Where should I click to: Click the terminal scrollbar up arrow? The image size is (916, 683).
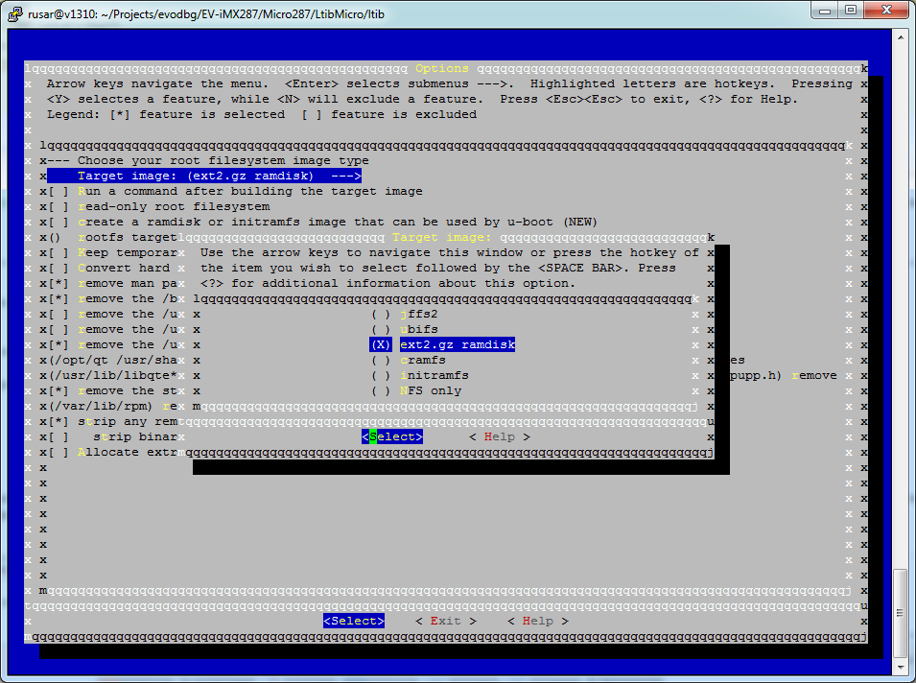[902, 39]
